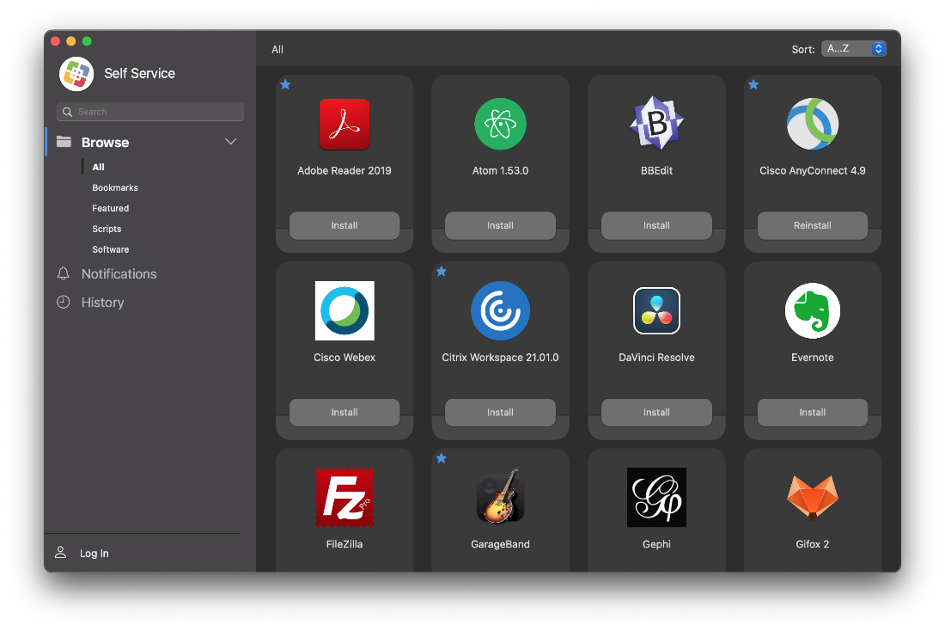This screenshot has width=945, height=631.
Task: Click the DaVinci Resolve title text
Action: [656, 357]
